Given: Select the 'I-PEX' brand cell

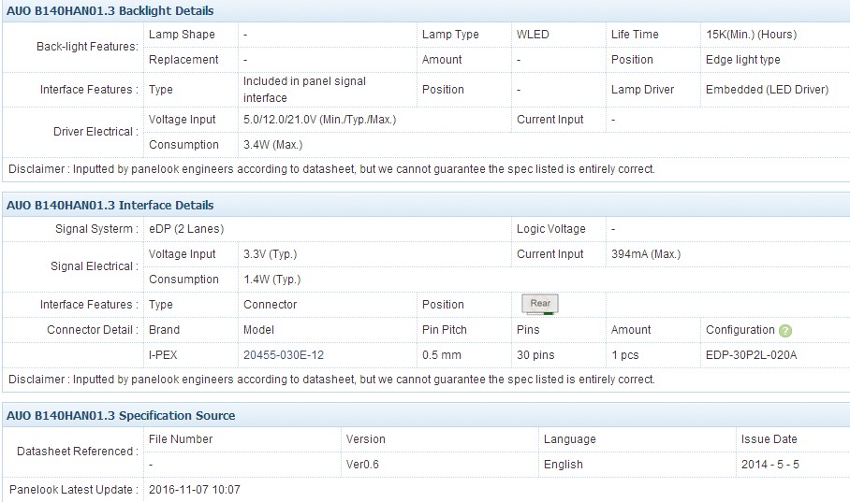Looking at the screenshot, I should (x=163, y=355).
